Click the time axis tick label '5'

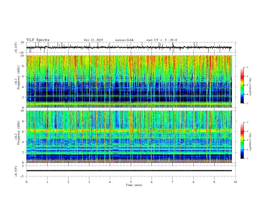pyautogui.click(x=131, y=182)
